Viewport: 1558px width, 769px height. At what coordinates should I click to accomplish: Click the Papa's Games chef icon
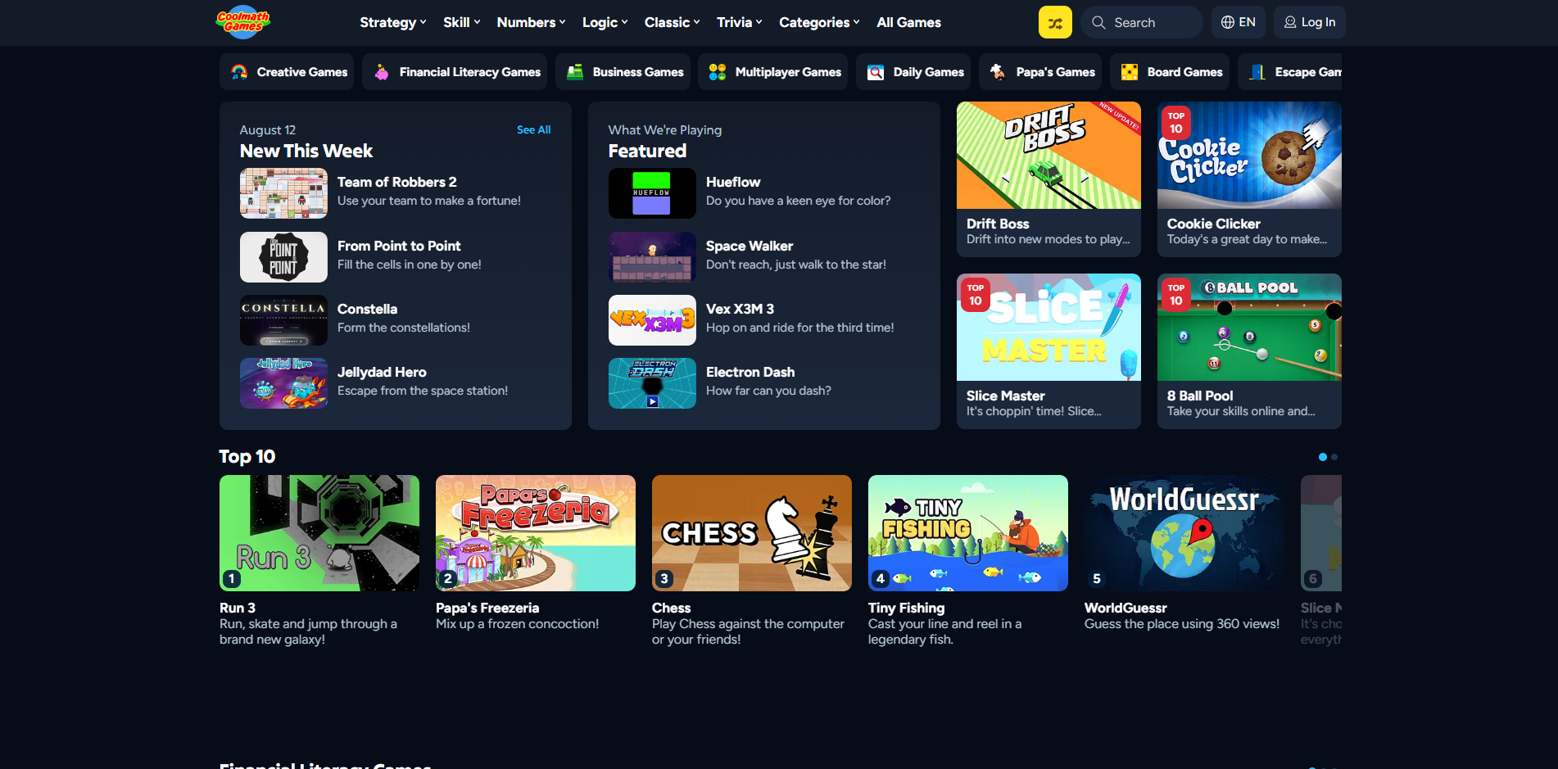pyautogui.click(x=999, y=72)
